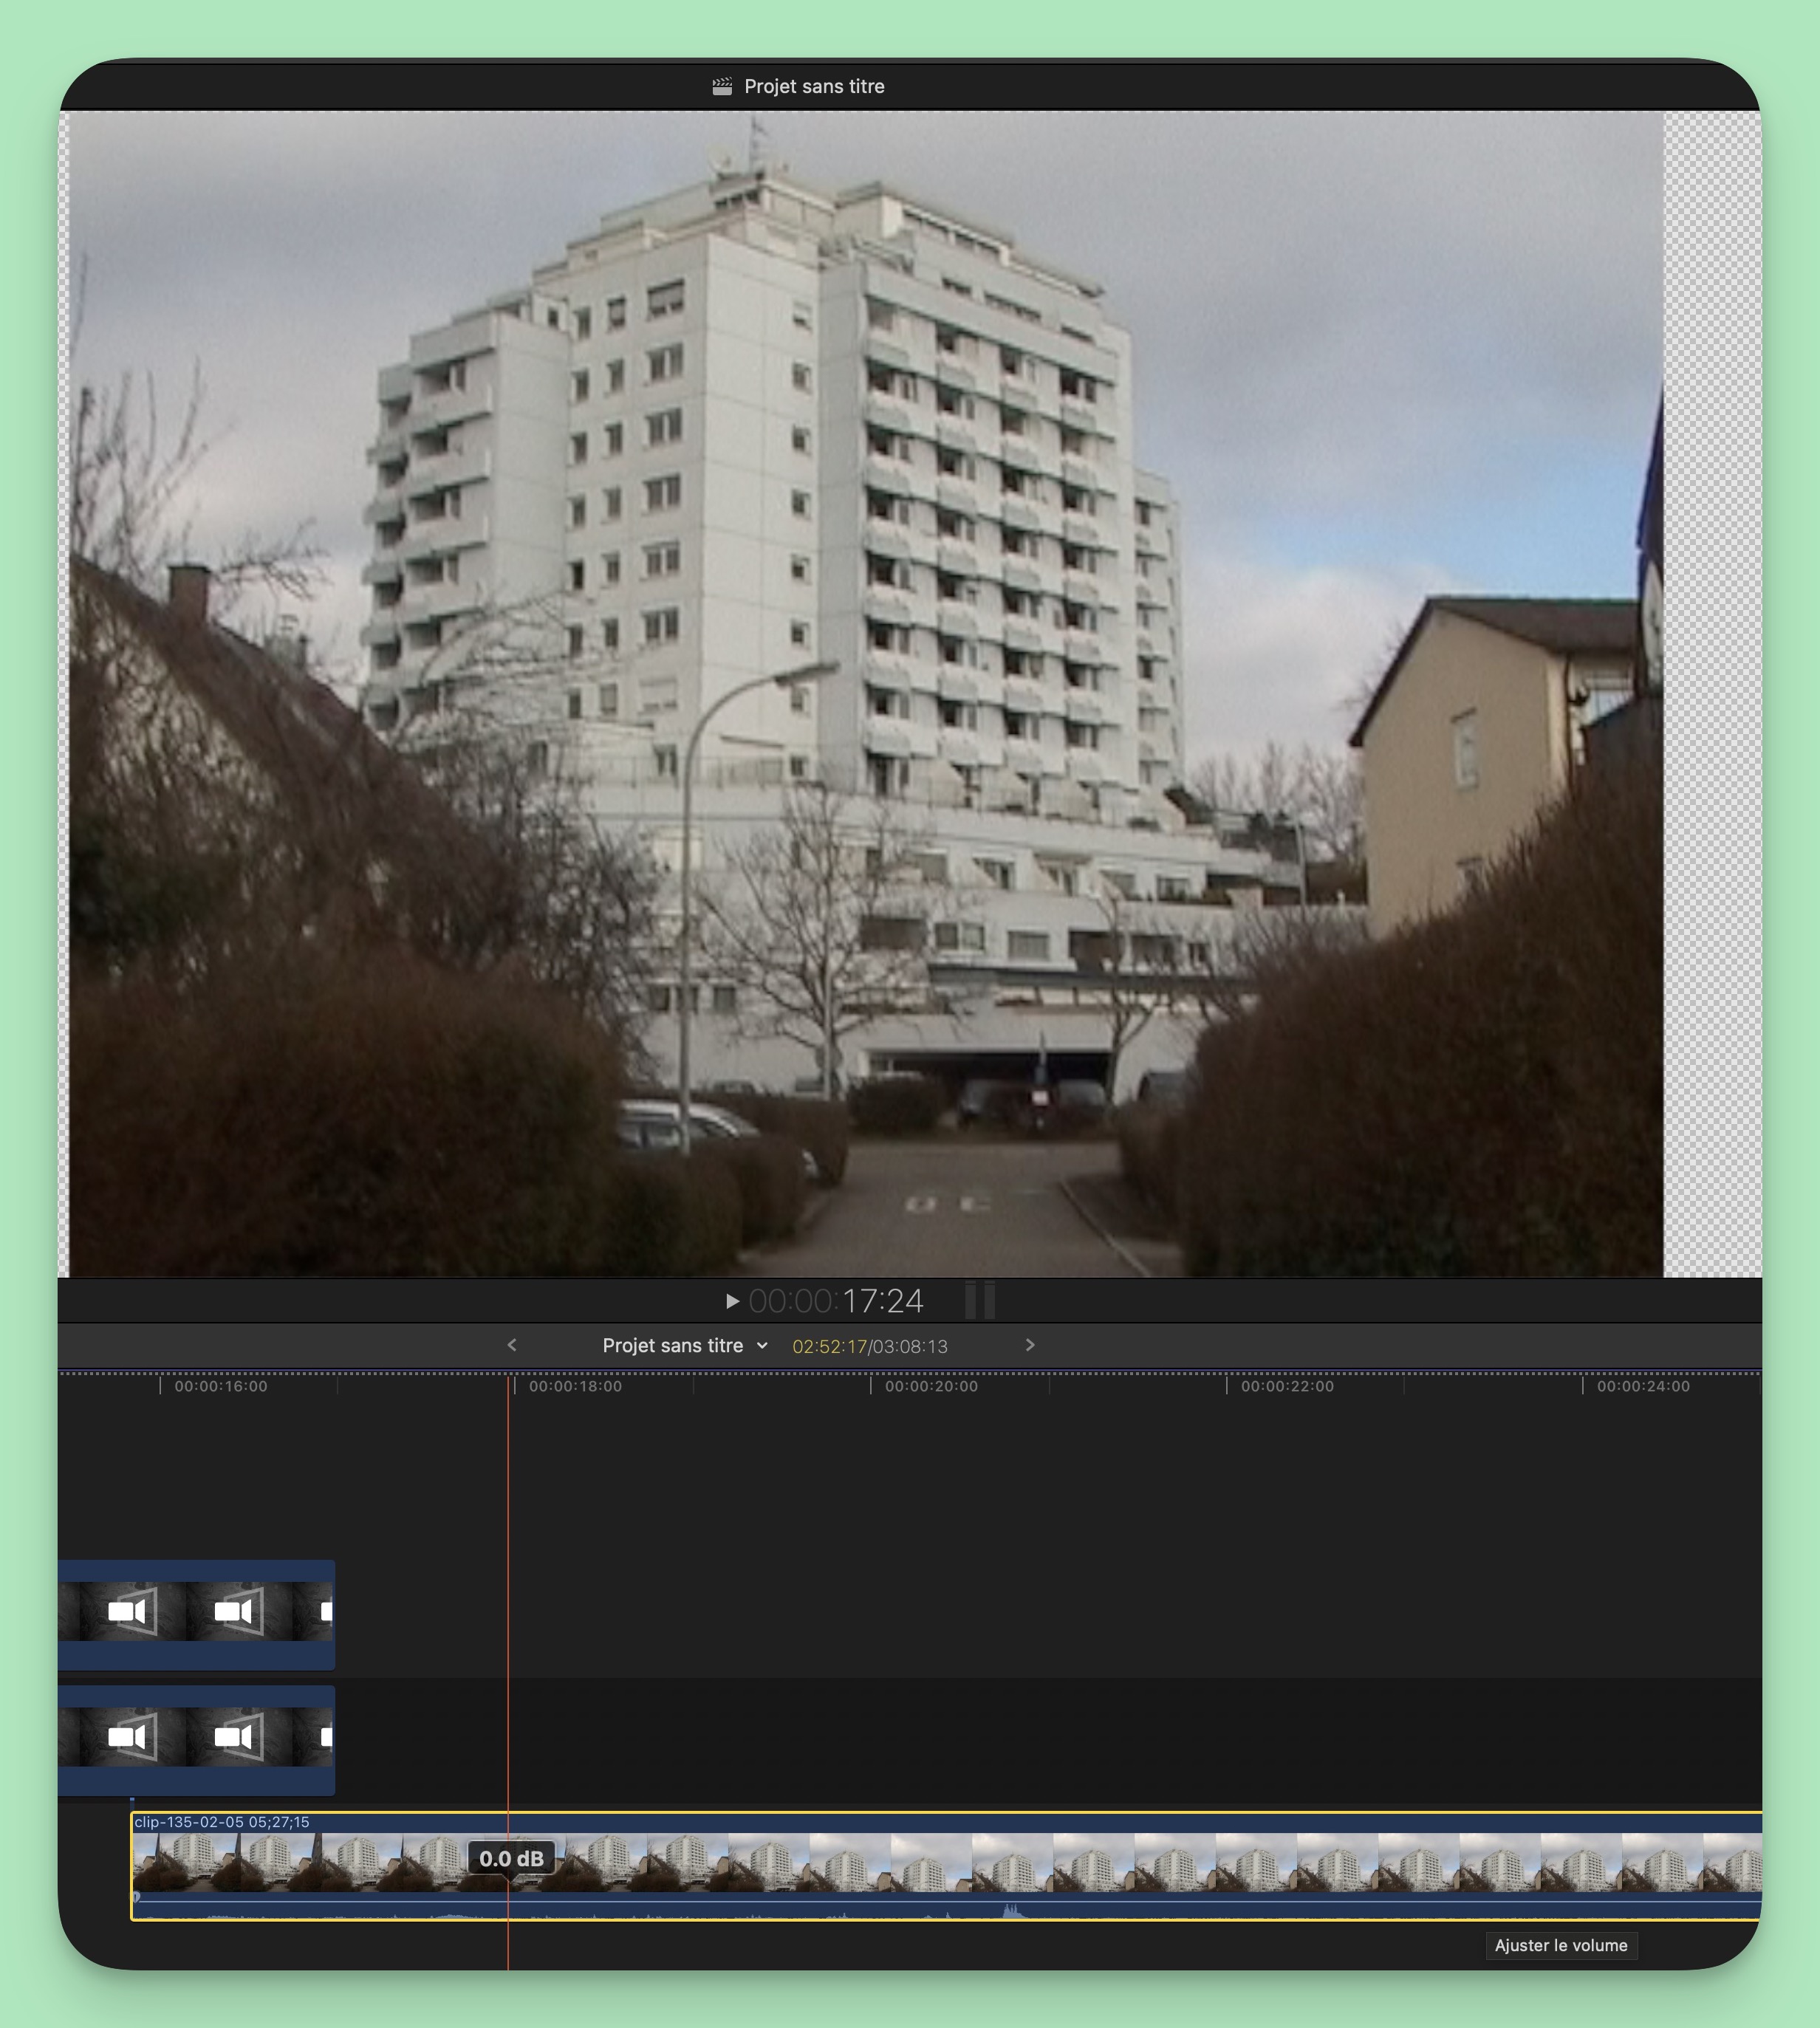Click the 00:00:20:00 mark on the ruler

tap(931, 1386)
